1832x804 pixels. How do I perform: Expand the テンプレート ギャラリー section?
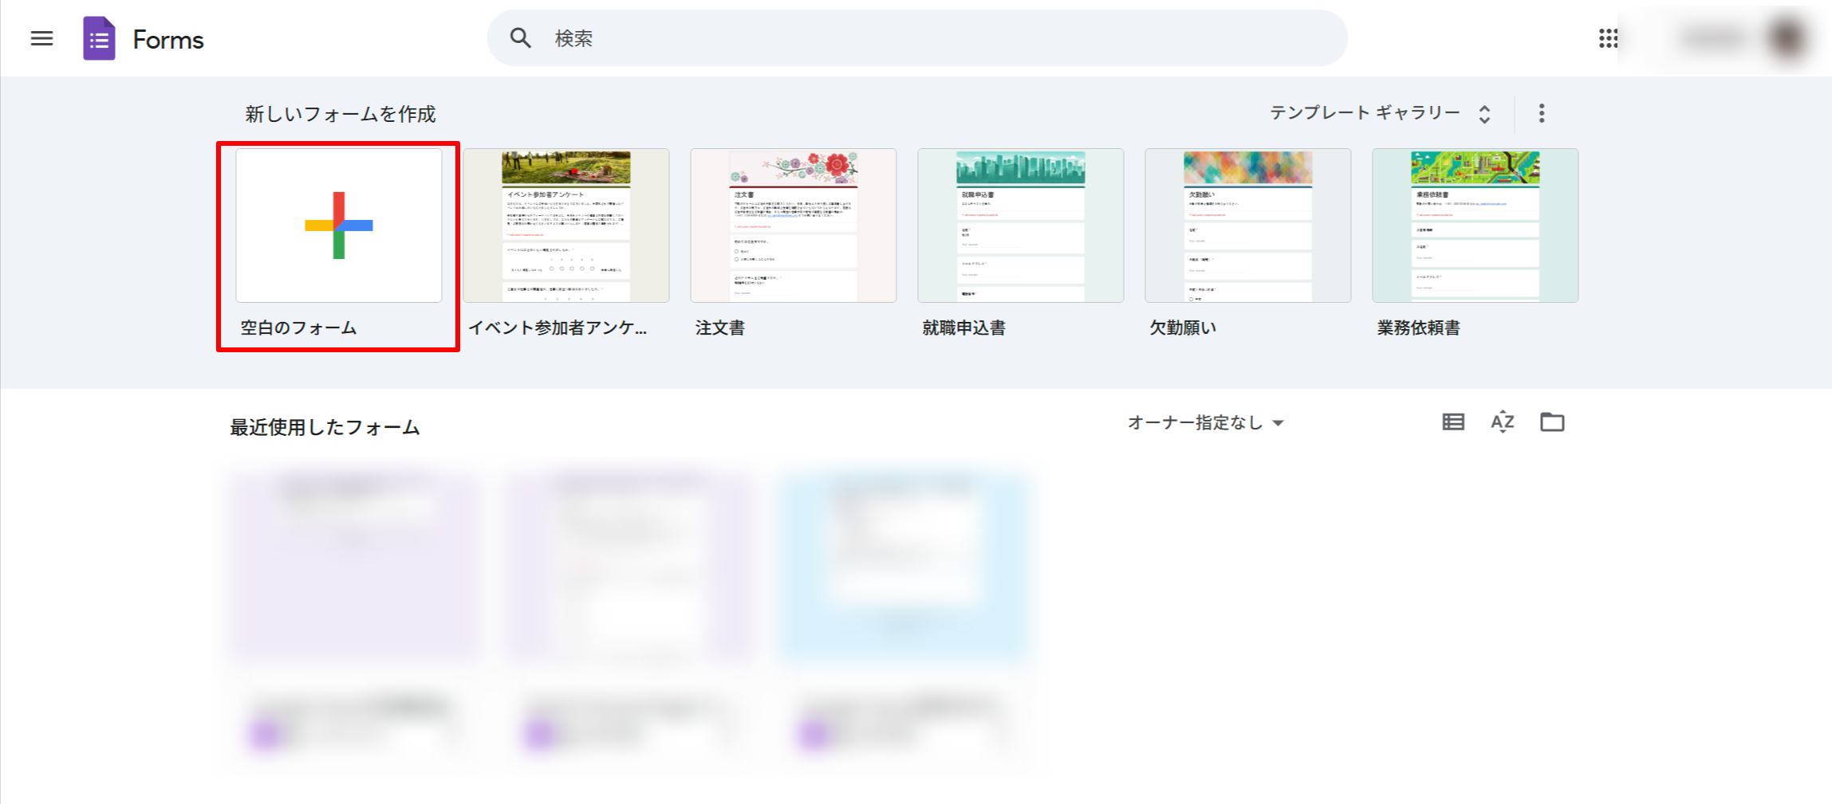pos(1380,113)
